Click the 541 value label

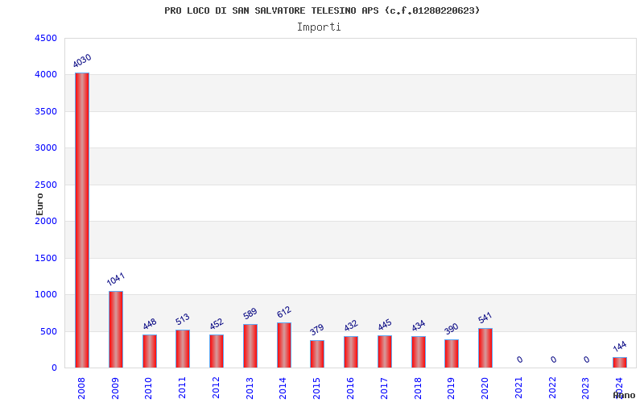click(485, 318)
